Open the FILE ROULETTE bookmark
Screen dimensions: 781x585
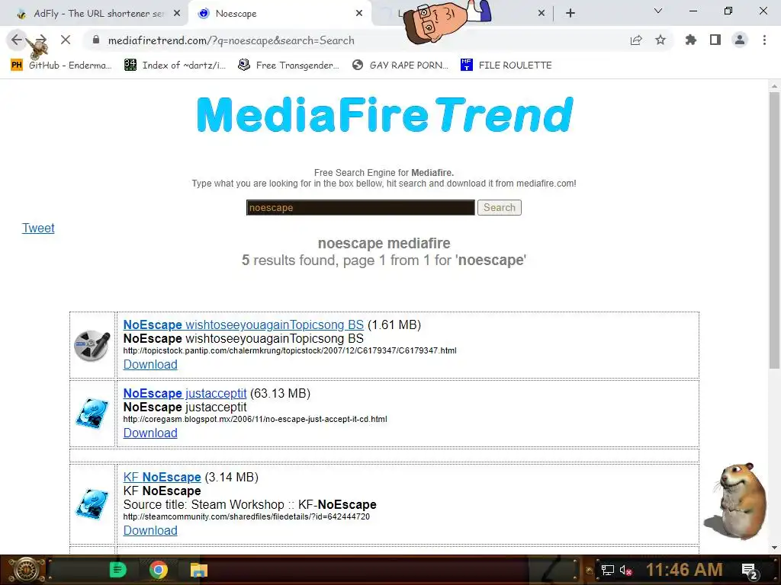tap(506, 66)
